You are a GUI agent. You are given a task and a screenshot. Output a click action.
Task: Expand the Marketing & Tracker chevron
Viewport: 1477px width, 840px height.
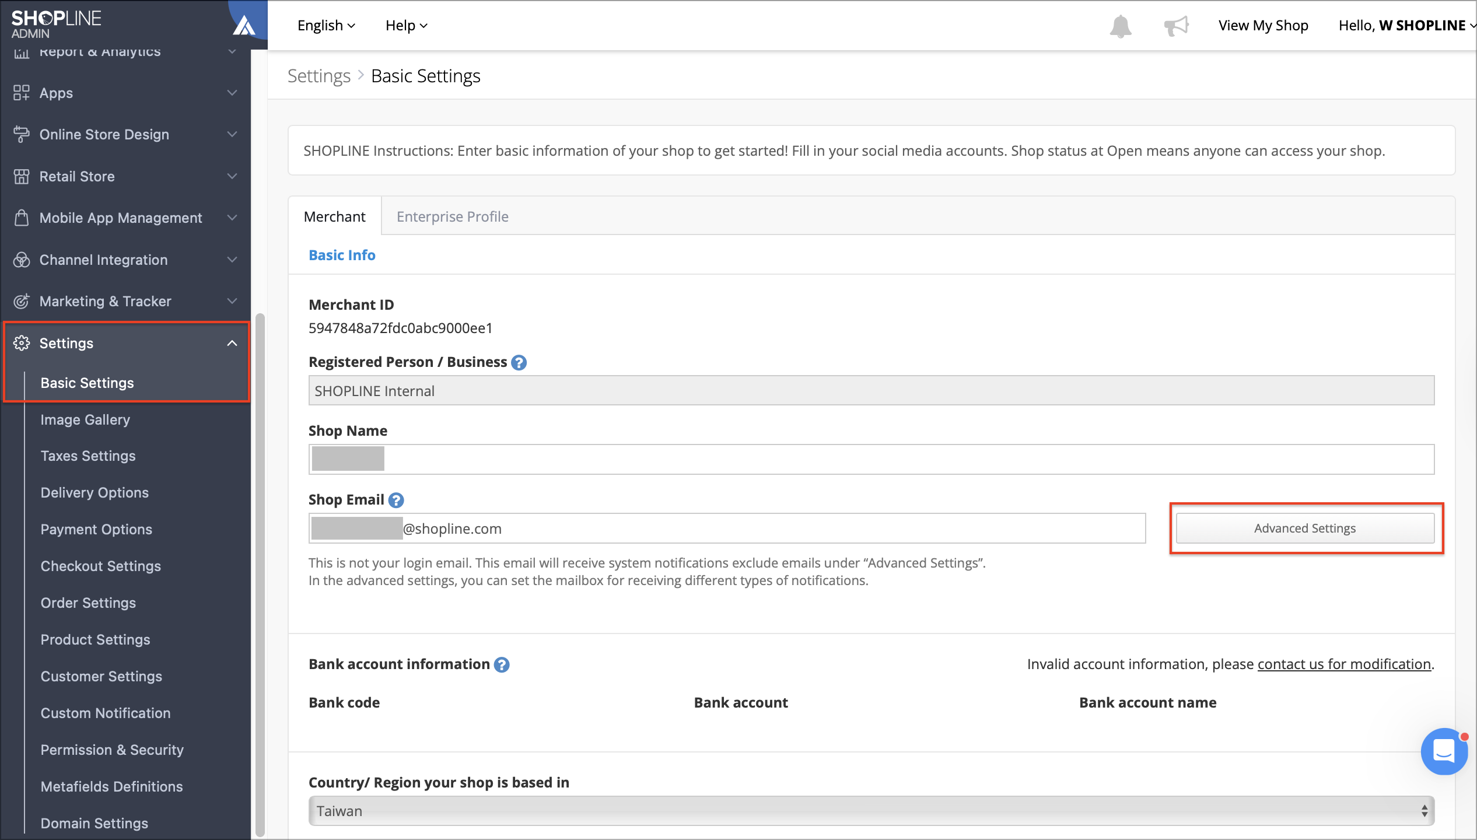click(x=232, y=301)
